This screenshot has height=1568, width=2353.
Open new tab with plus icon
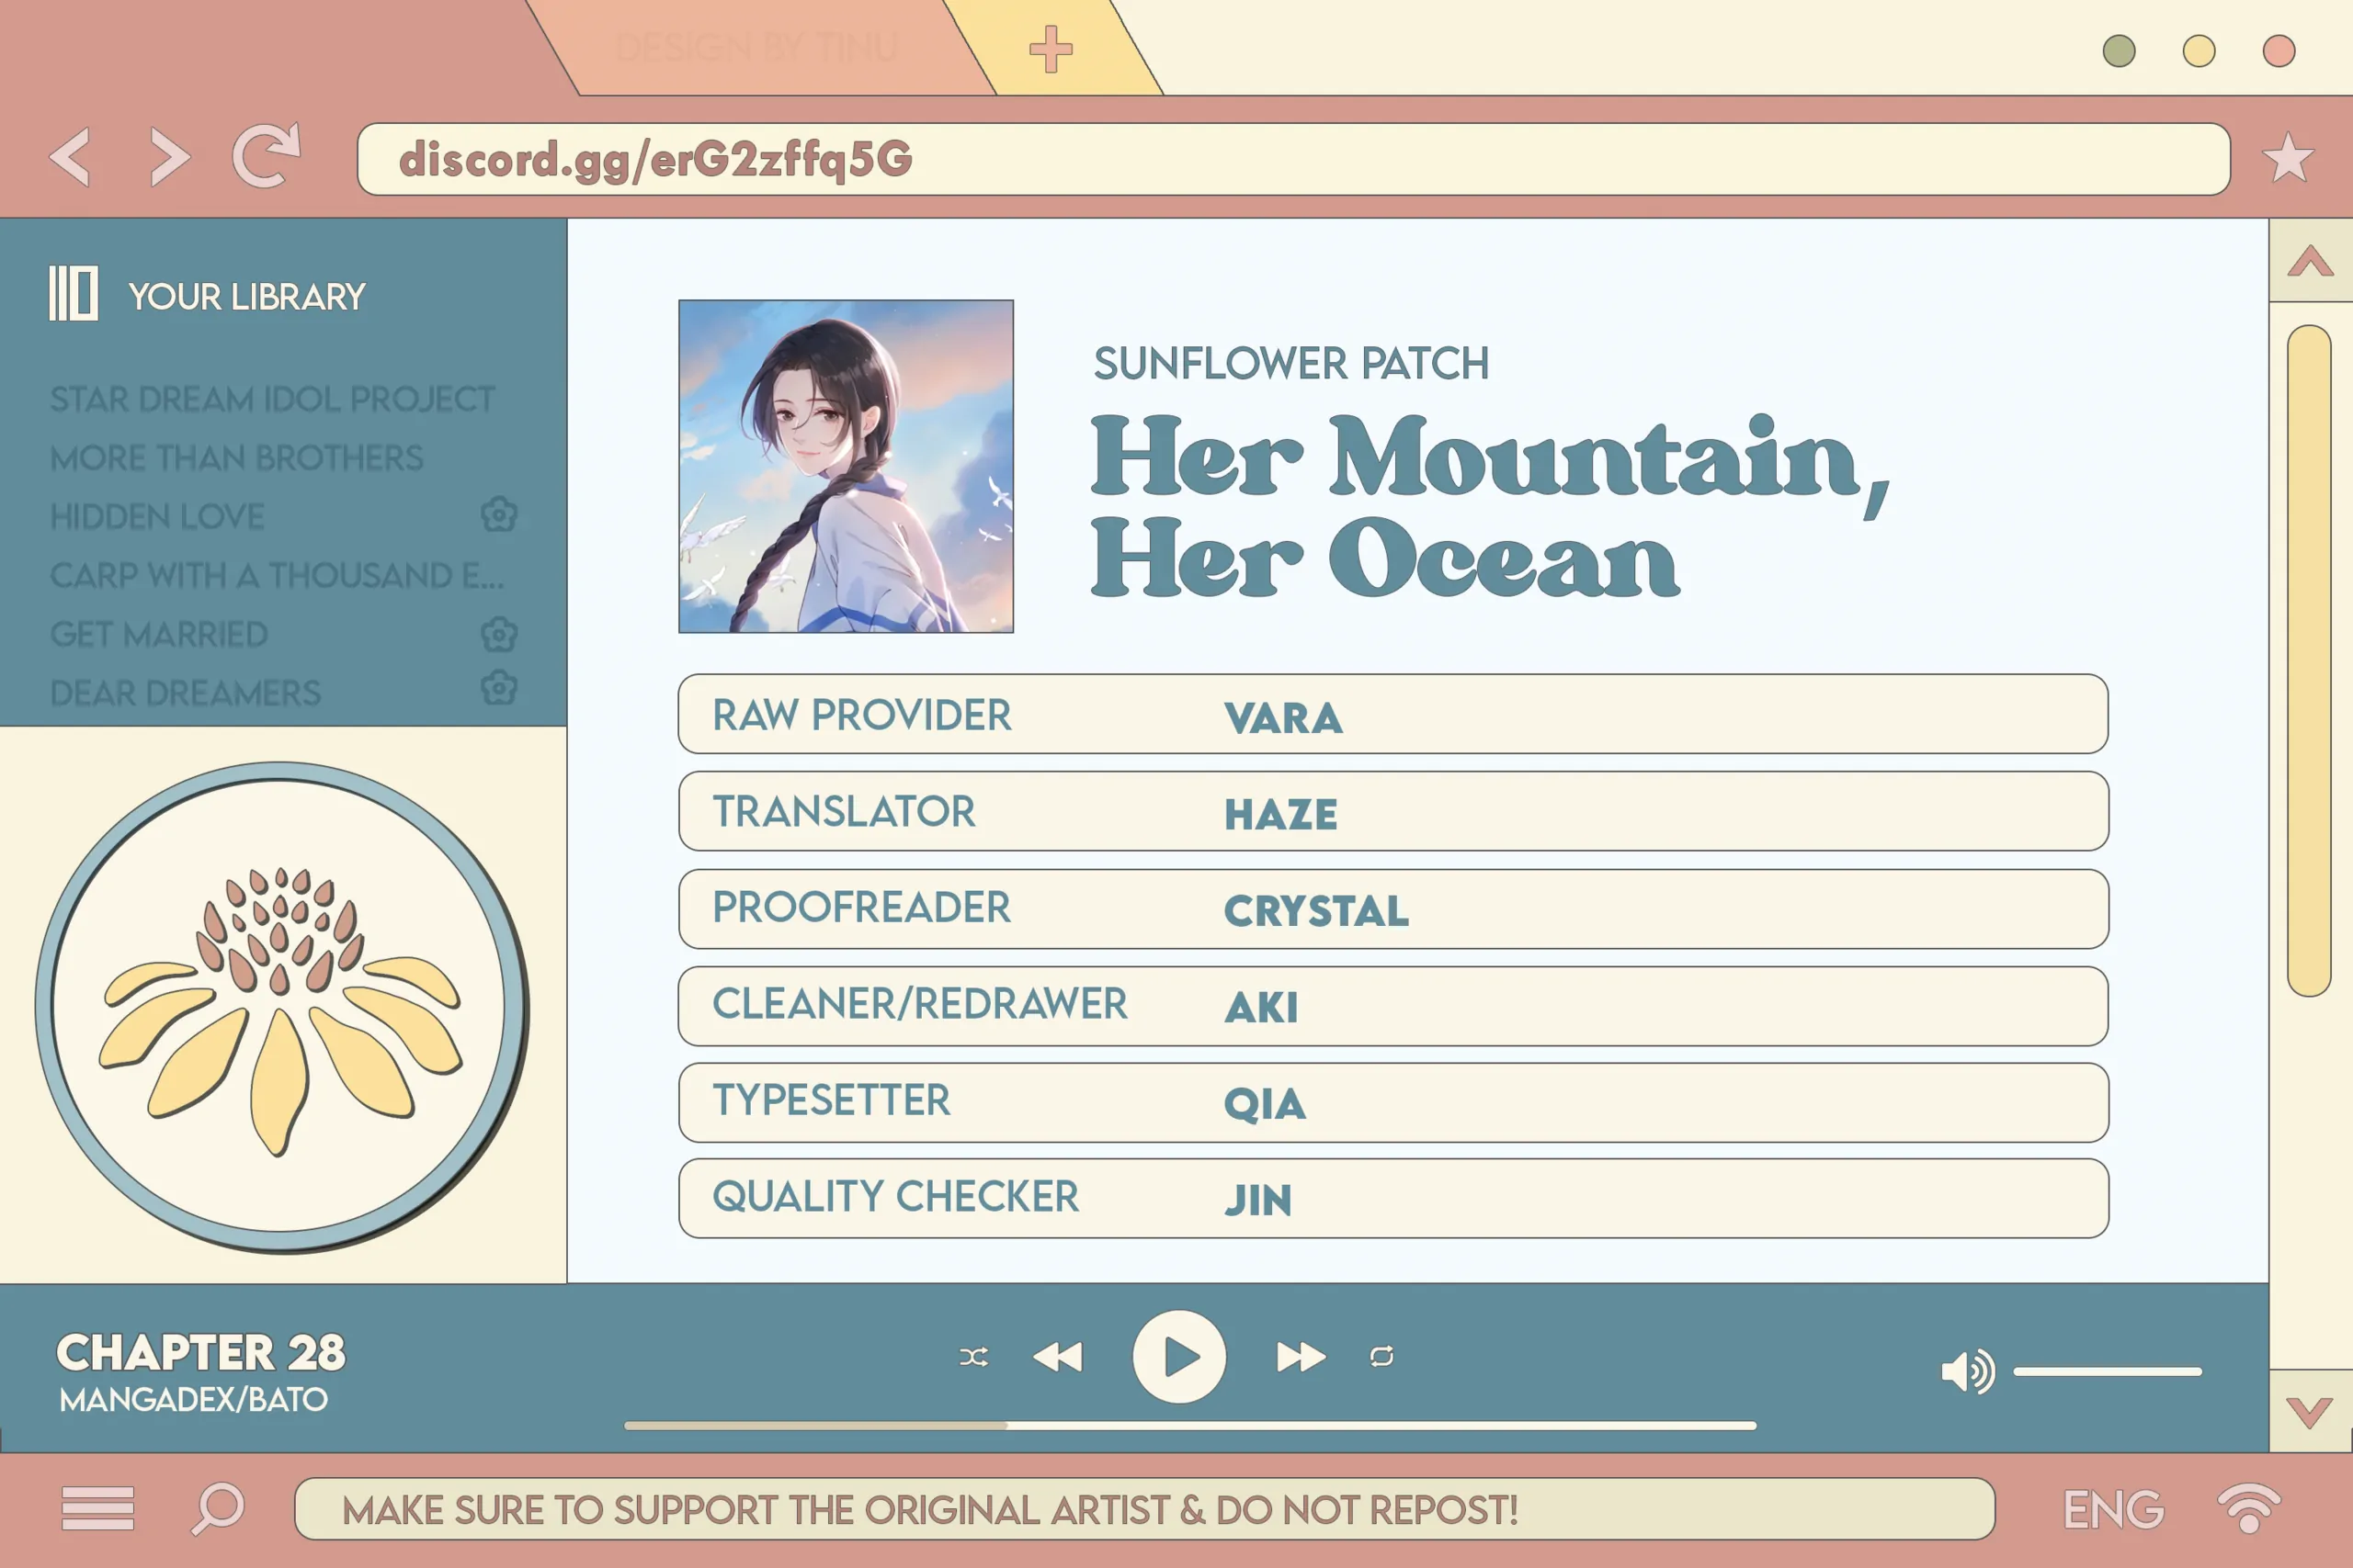coord(1050,49)
